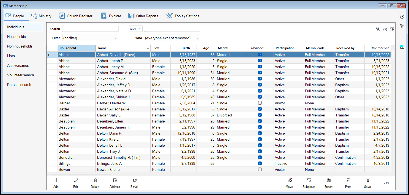Screen dimensions: 409x195
Task: Click the Subgroup icon
Action: (x=309, y=180)
